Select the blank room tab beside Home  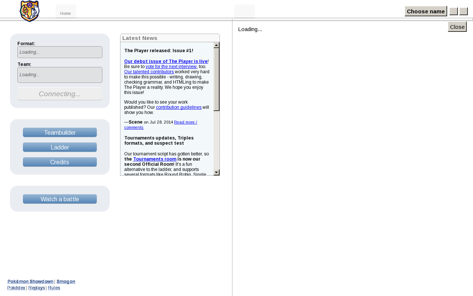245,12
